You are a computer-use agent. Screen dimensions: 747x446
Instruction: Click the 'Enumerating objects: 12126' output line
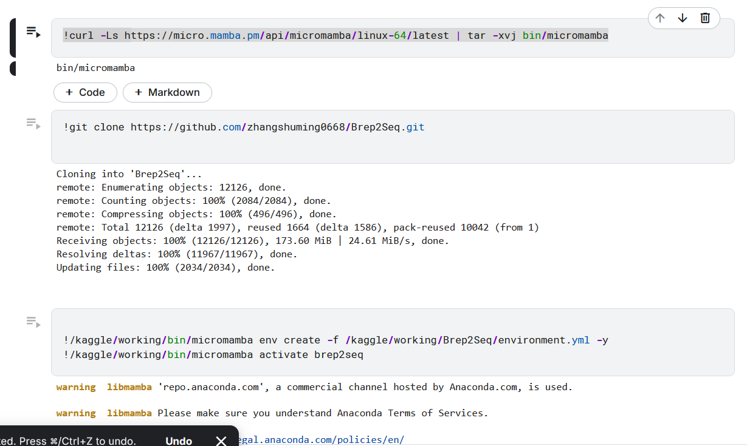171,188
